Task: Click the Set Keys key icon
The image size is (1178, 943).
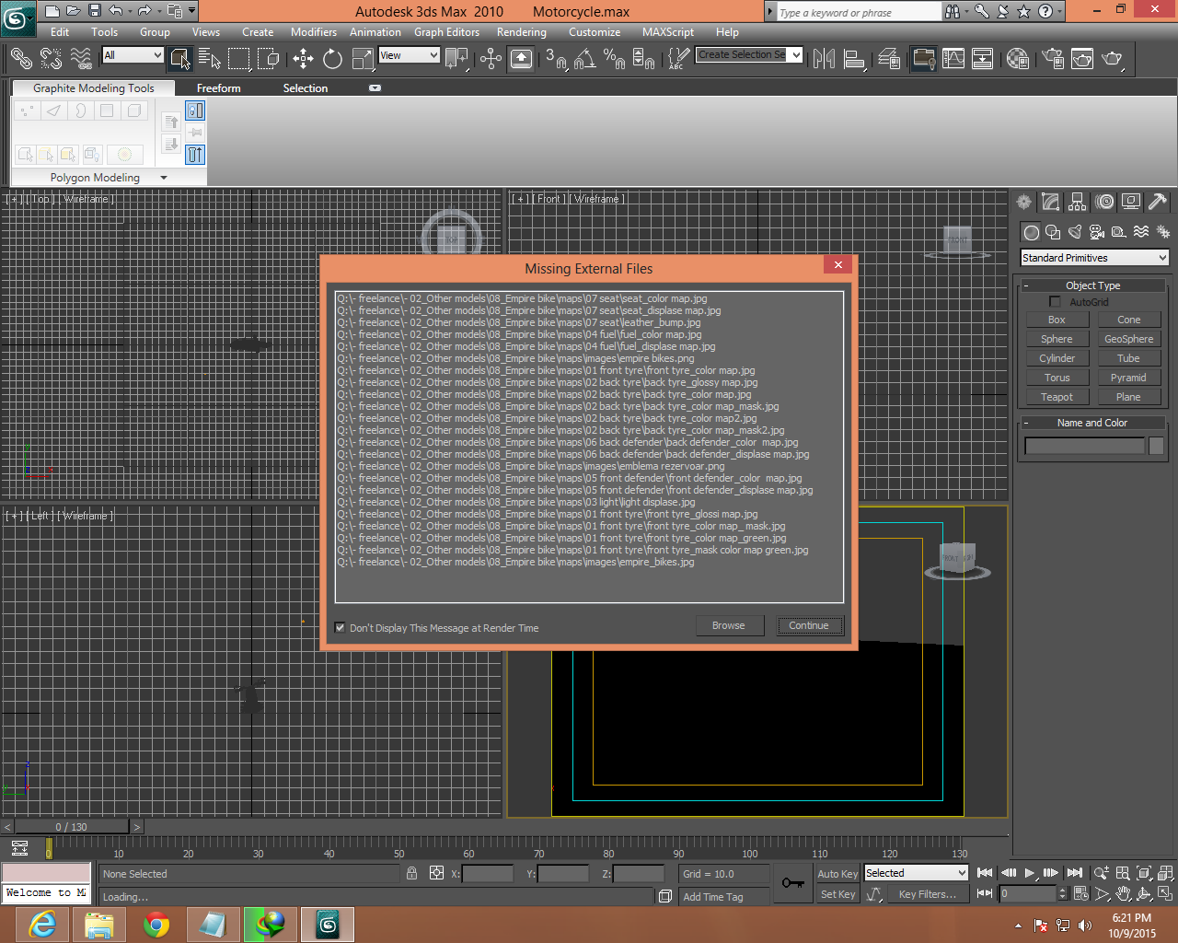Action: click(x=792, y=883)
